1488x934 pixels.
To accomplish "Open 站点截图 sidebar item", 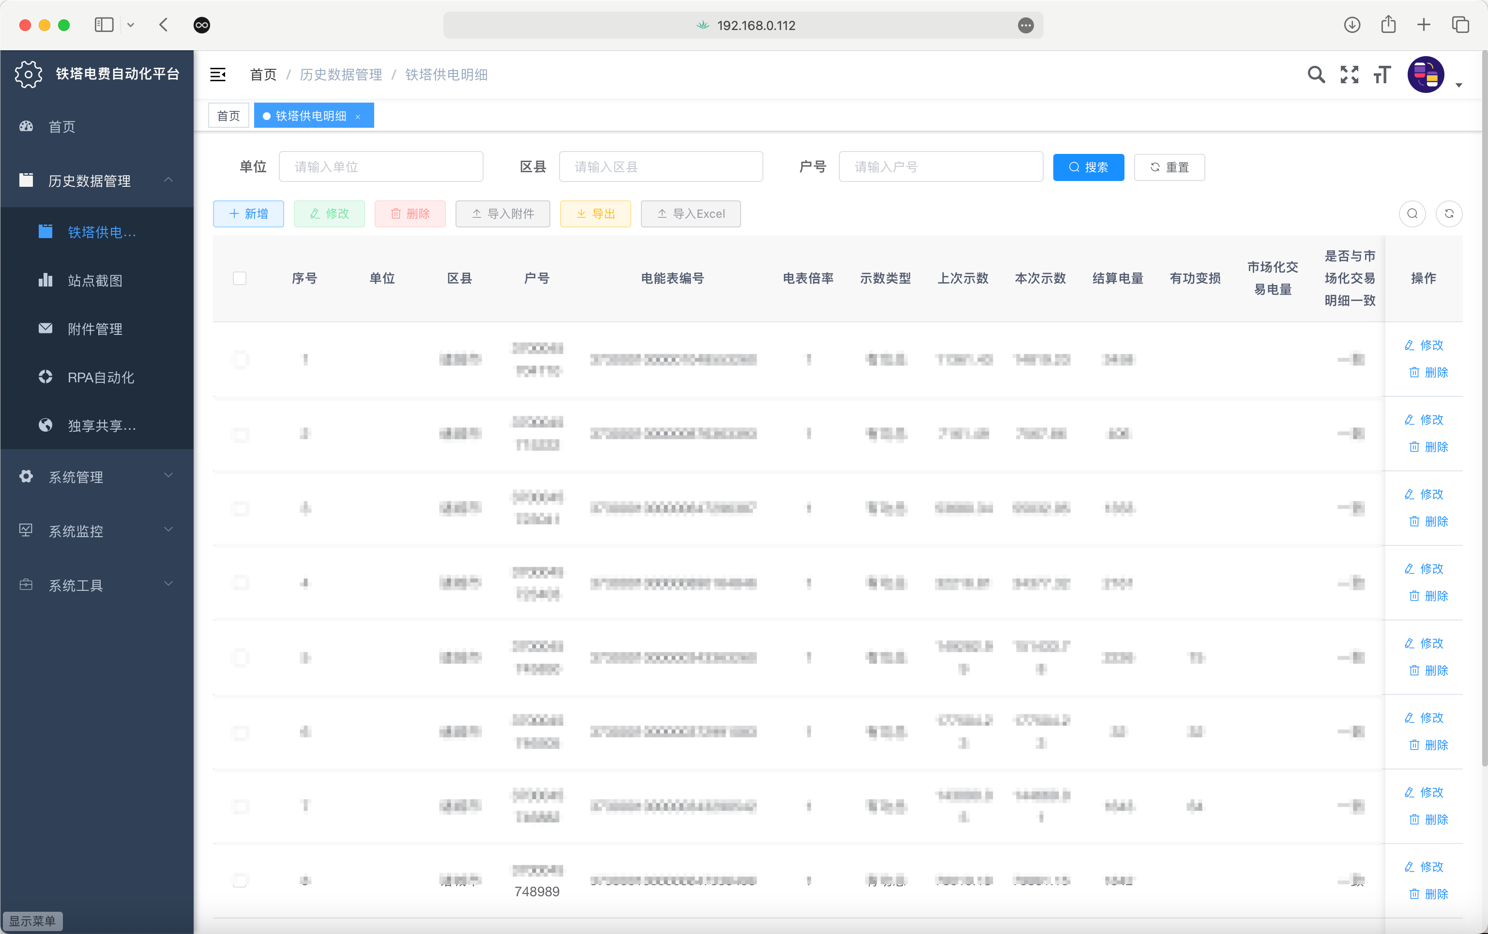I will 95,281.
